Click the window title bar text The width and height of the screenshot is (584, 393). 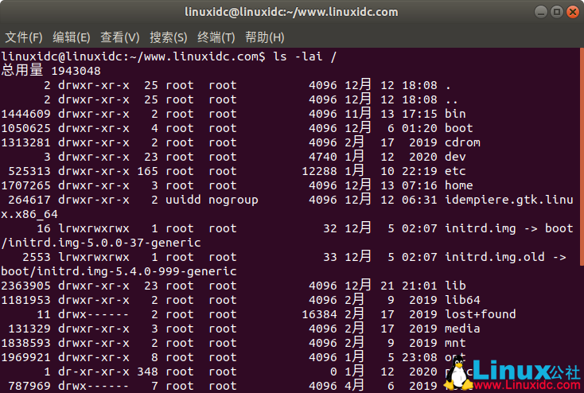coord(292,12)
